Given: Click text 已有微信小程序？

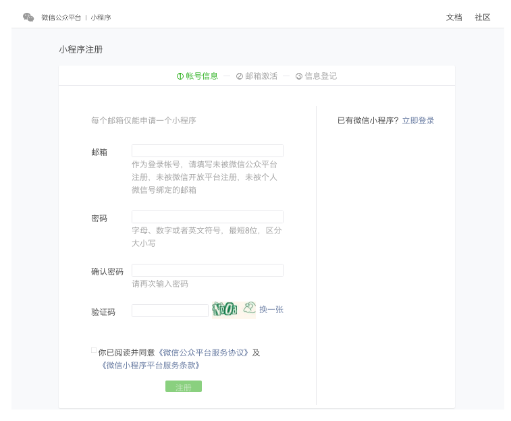Looking at the screenshot, I should [x=369, y=121].
